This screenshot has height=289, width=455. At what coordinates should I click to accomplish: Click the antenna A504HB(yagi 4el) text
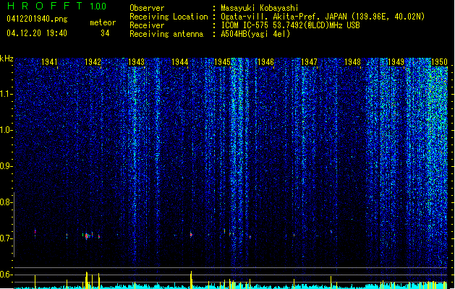(x=255, y=34)
